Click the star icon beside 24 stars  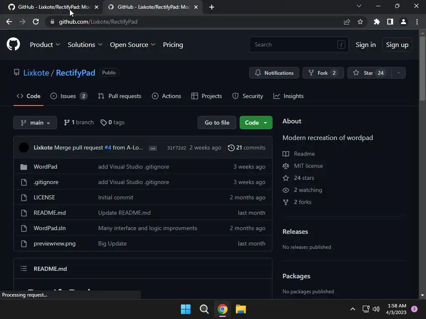coord(286,178)
